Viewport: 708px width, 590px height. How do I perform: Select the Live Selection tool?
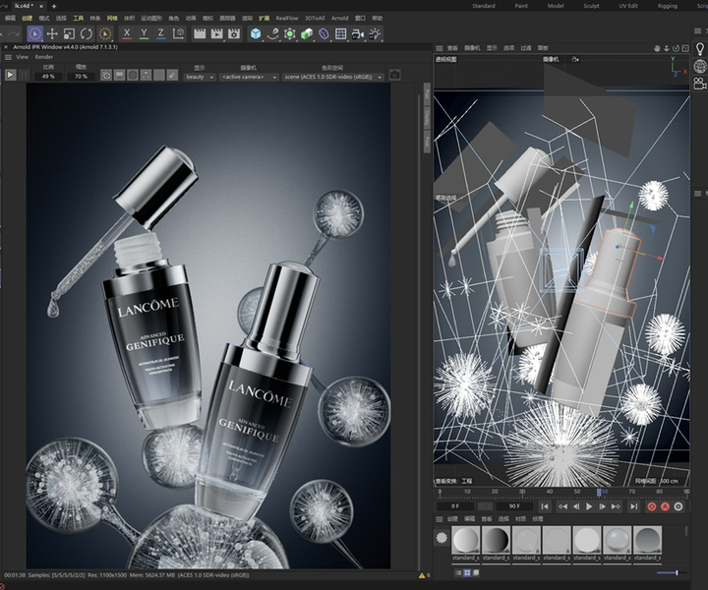[x=34, y=33]
